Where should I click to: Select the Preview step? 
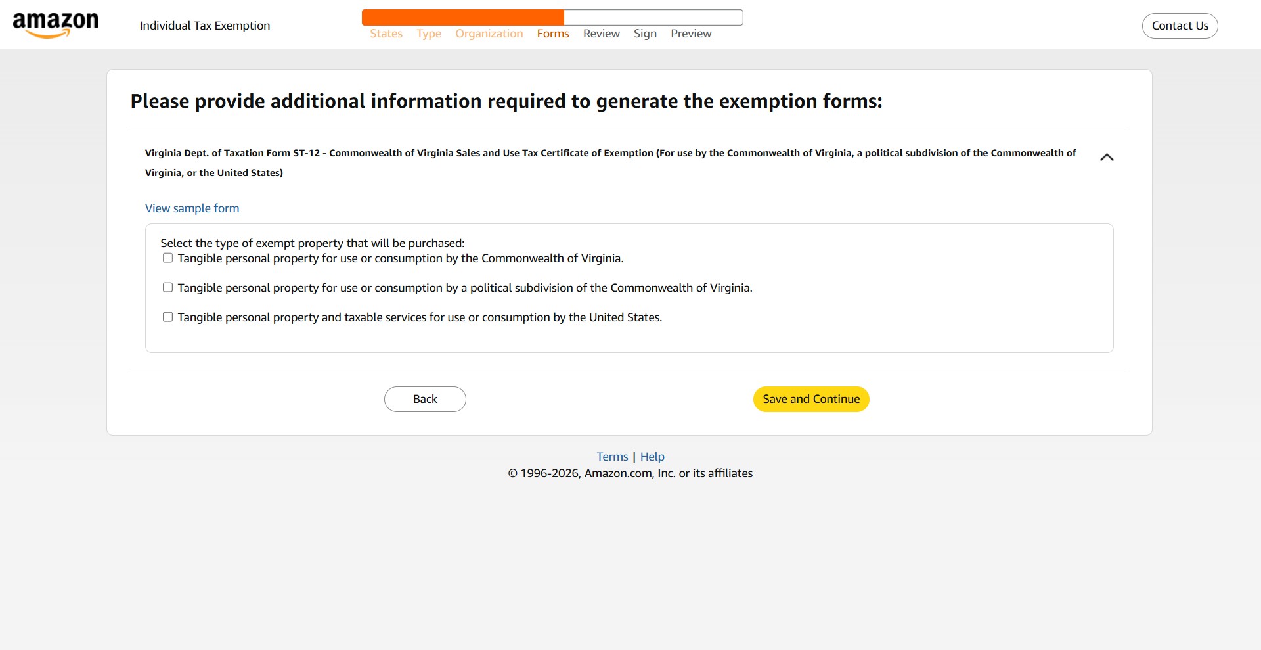(x=690, y=33)
